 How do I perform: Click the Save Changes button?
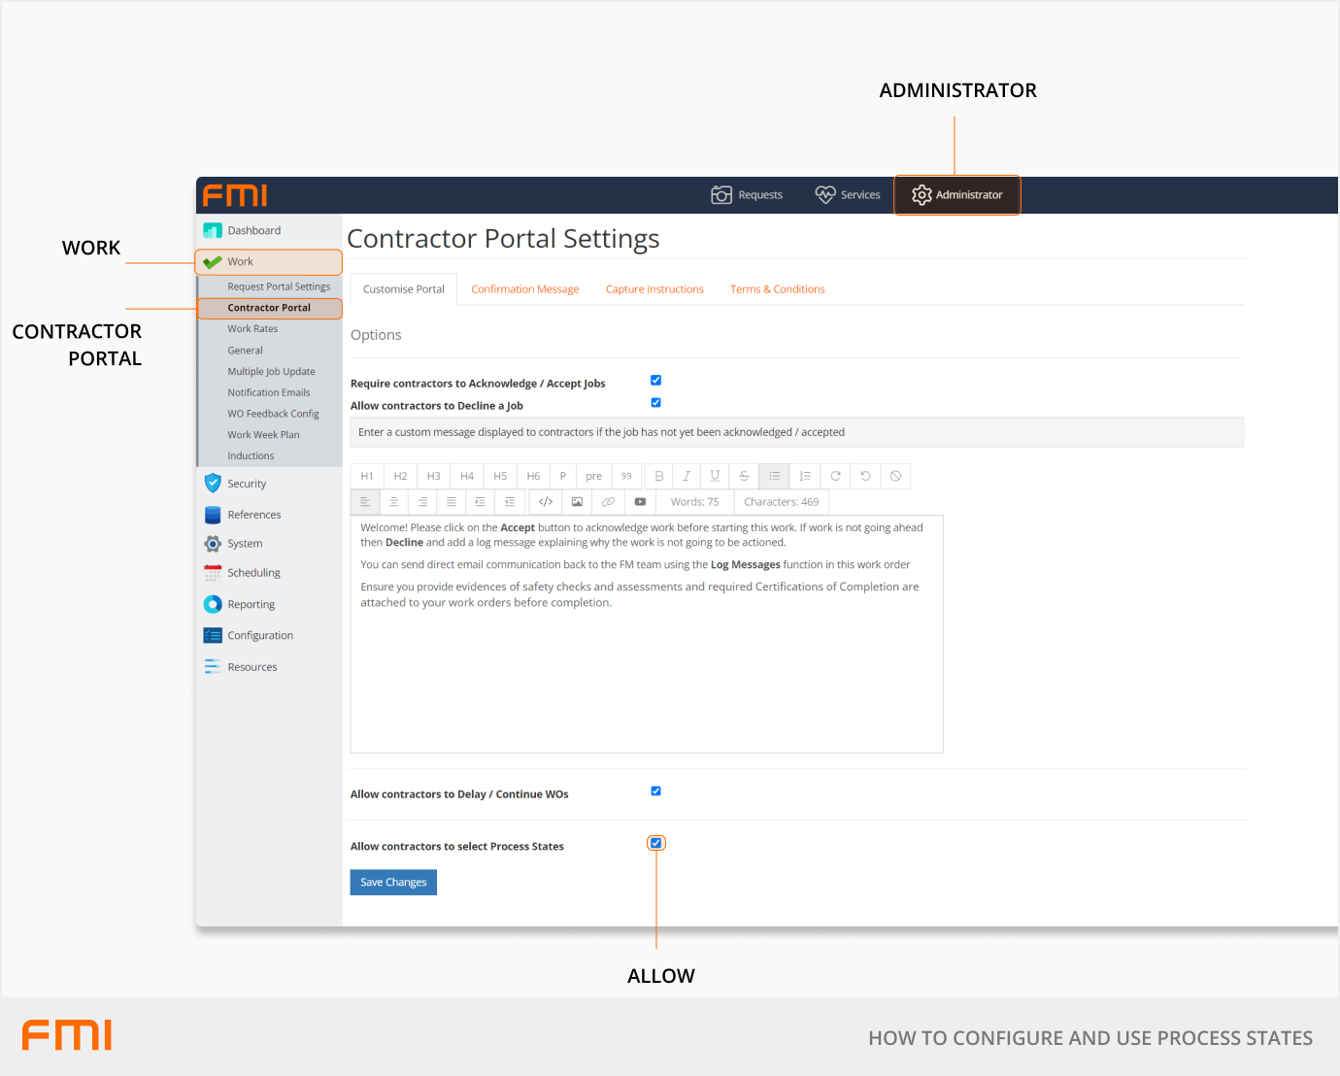pos(393,882)
